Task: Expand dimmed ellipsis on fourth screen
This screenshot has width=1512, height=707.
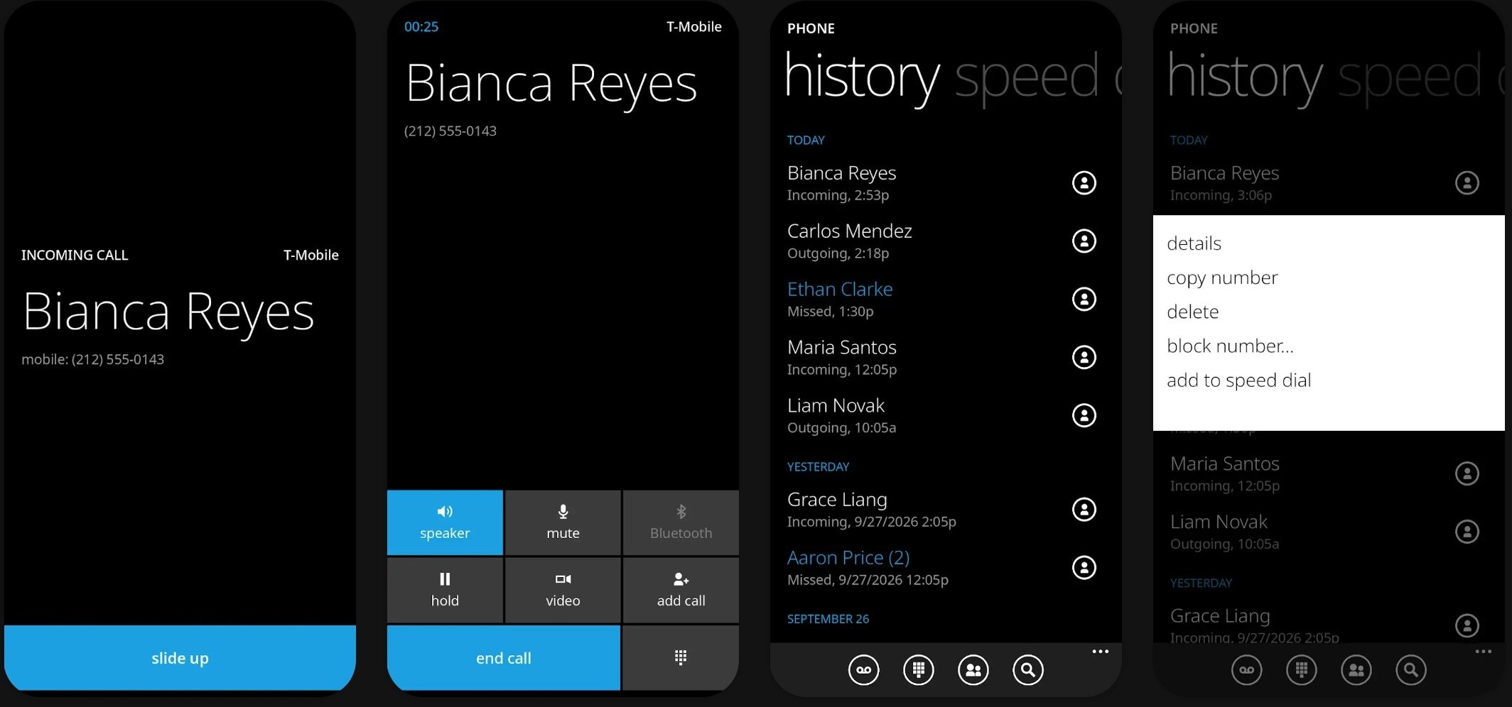Action: [x=1483, y=652]
